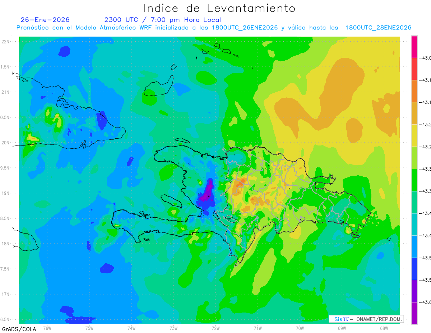Click the '21N' latitude label
Screen dimensions: 431x333
[x=6, y=92]
